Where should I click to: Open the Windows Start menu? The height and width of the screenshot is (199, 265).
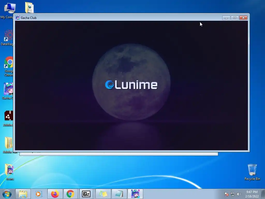point(7,194)
